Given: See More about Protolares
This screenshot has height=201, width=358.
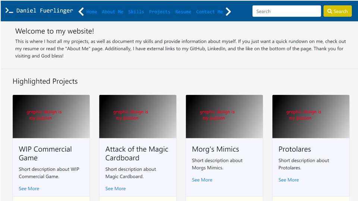Looking at the screenshot, I should (289, 180).
